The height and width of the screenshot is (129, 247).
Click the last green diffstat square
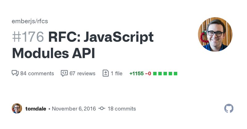click(x=175, y=74)
